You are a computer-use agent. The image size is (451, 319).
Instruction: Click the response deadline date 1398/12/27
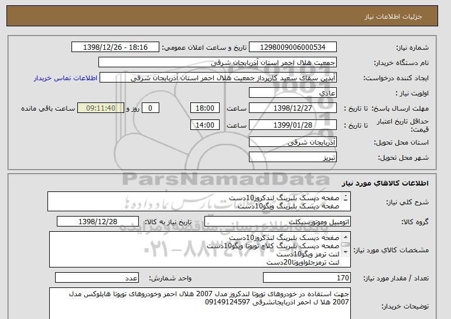point(293,108)
